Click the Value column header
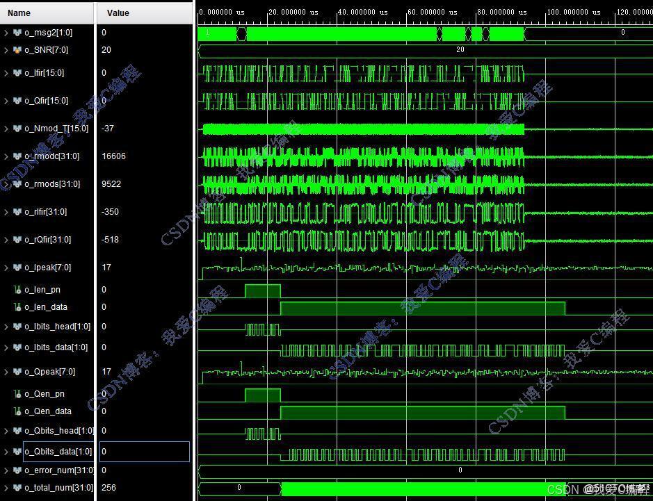This screenshot has width=653, height=501. tap(145, 13)
